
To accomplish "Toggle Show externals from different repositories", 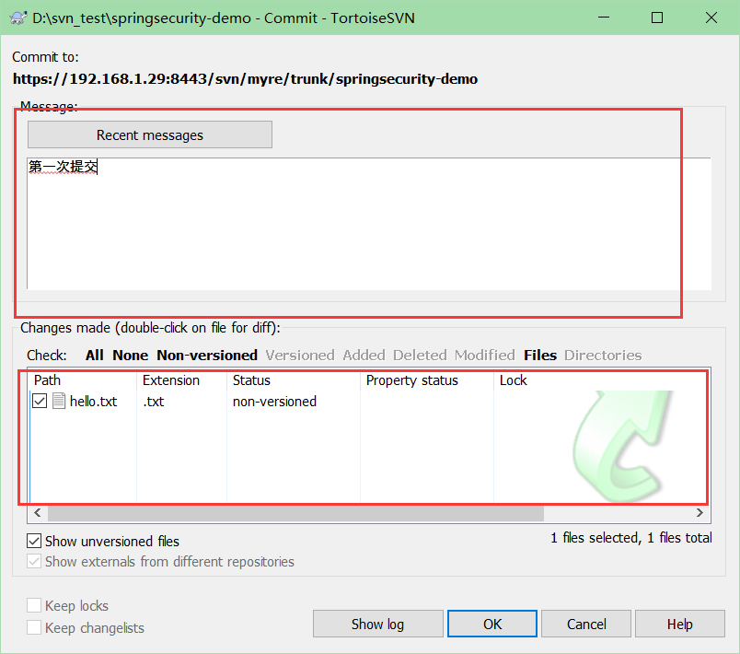I will coord(34,562).
